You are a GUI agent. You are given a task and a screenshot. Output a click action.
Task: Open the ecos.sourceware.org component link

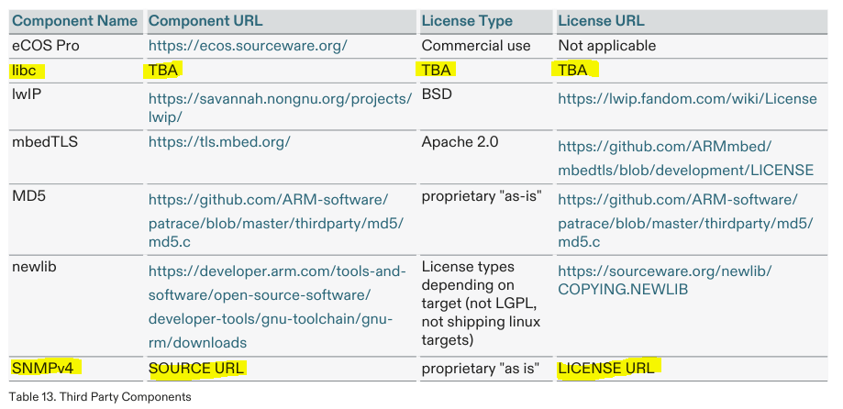(x=248, y=46)
